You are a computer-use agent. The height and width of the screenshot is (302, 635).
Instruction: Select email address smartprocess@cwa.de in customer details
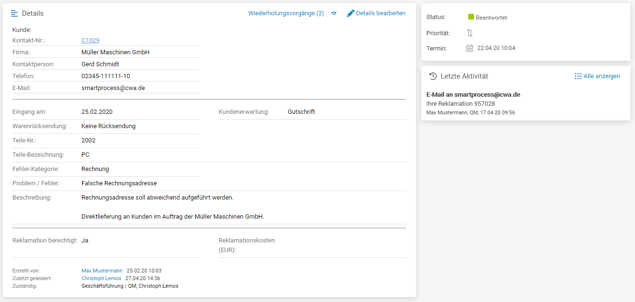113,88
